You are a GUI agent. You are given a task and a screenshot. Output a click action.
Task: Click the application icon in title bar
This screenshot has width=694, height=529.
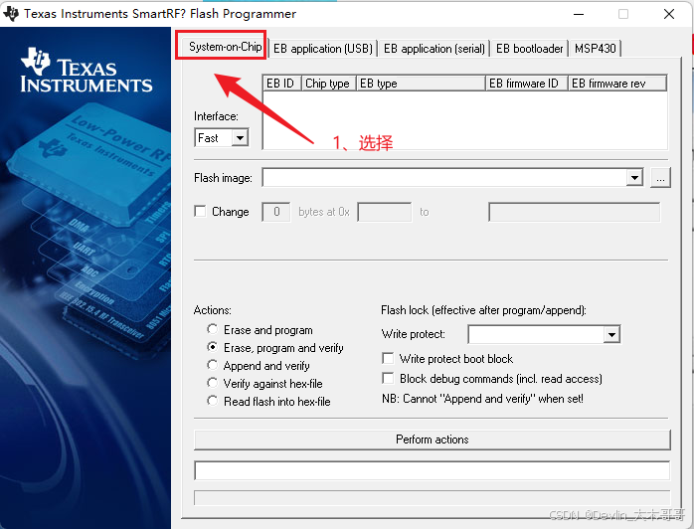[x=11, y=14]
